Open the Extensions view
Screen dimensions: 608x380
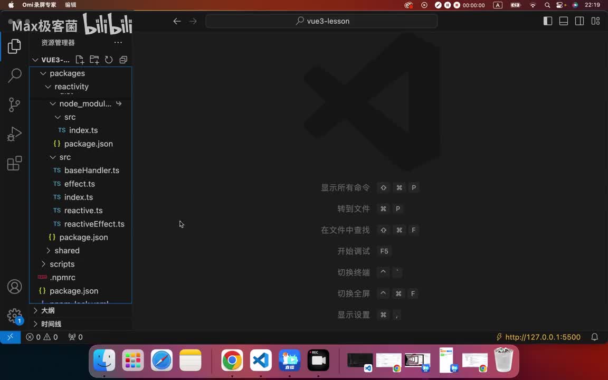14,163
